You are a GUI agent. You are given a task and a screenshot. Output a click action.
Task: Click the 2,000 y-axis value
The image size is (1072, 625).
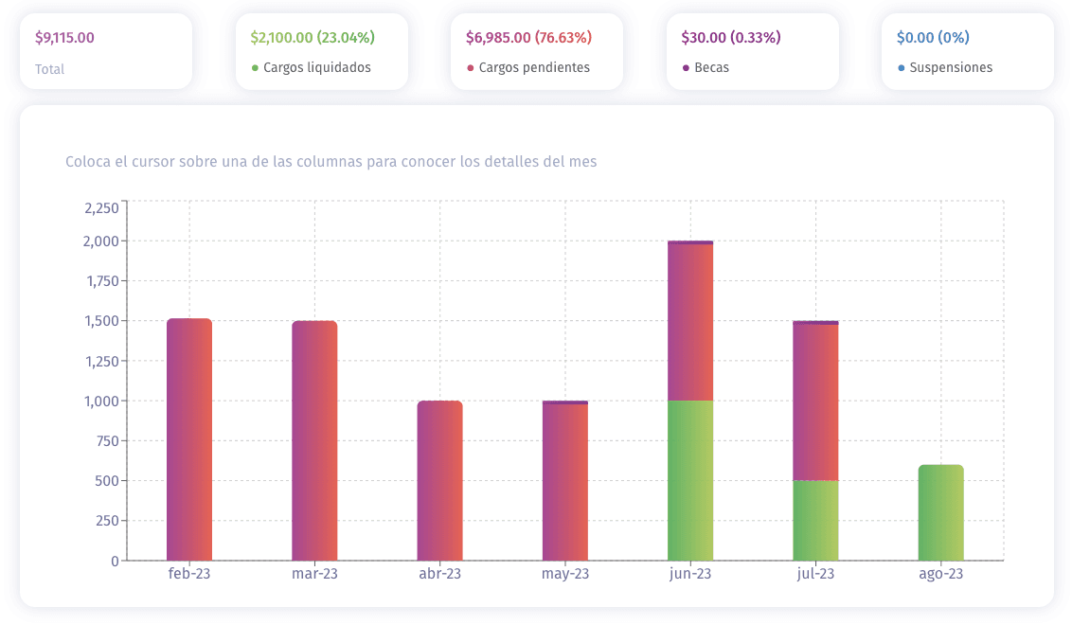click(101, 241)
